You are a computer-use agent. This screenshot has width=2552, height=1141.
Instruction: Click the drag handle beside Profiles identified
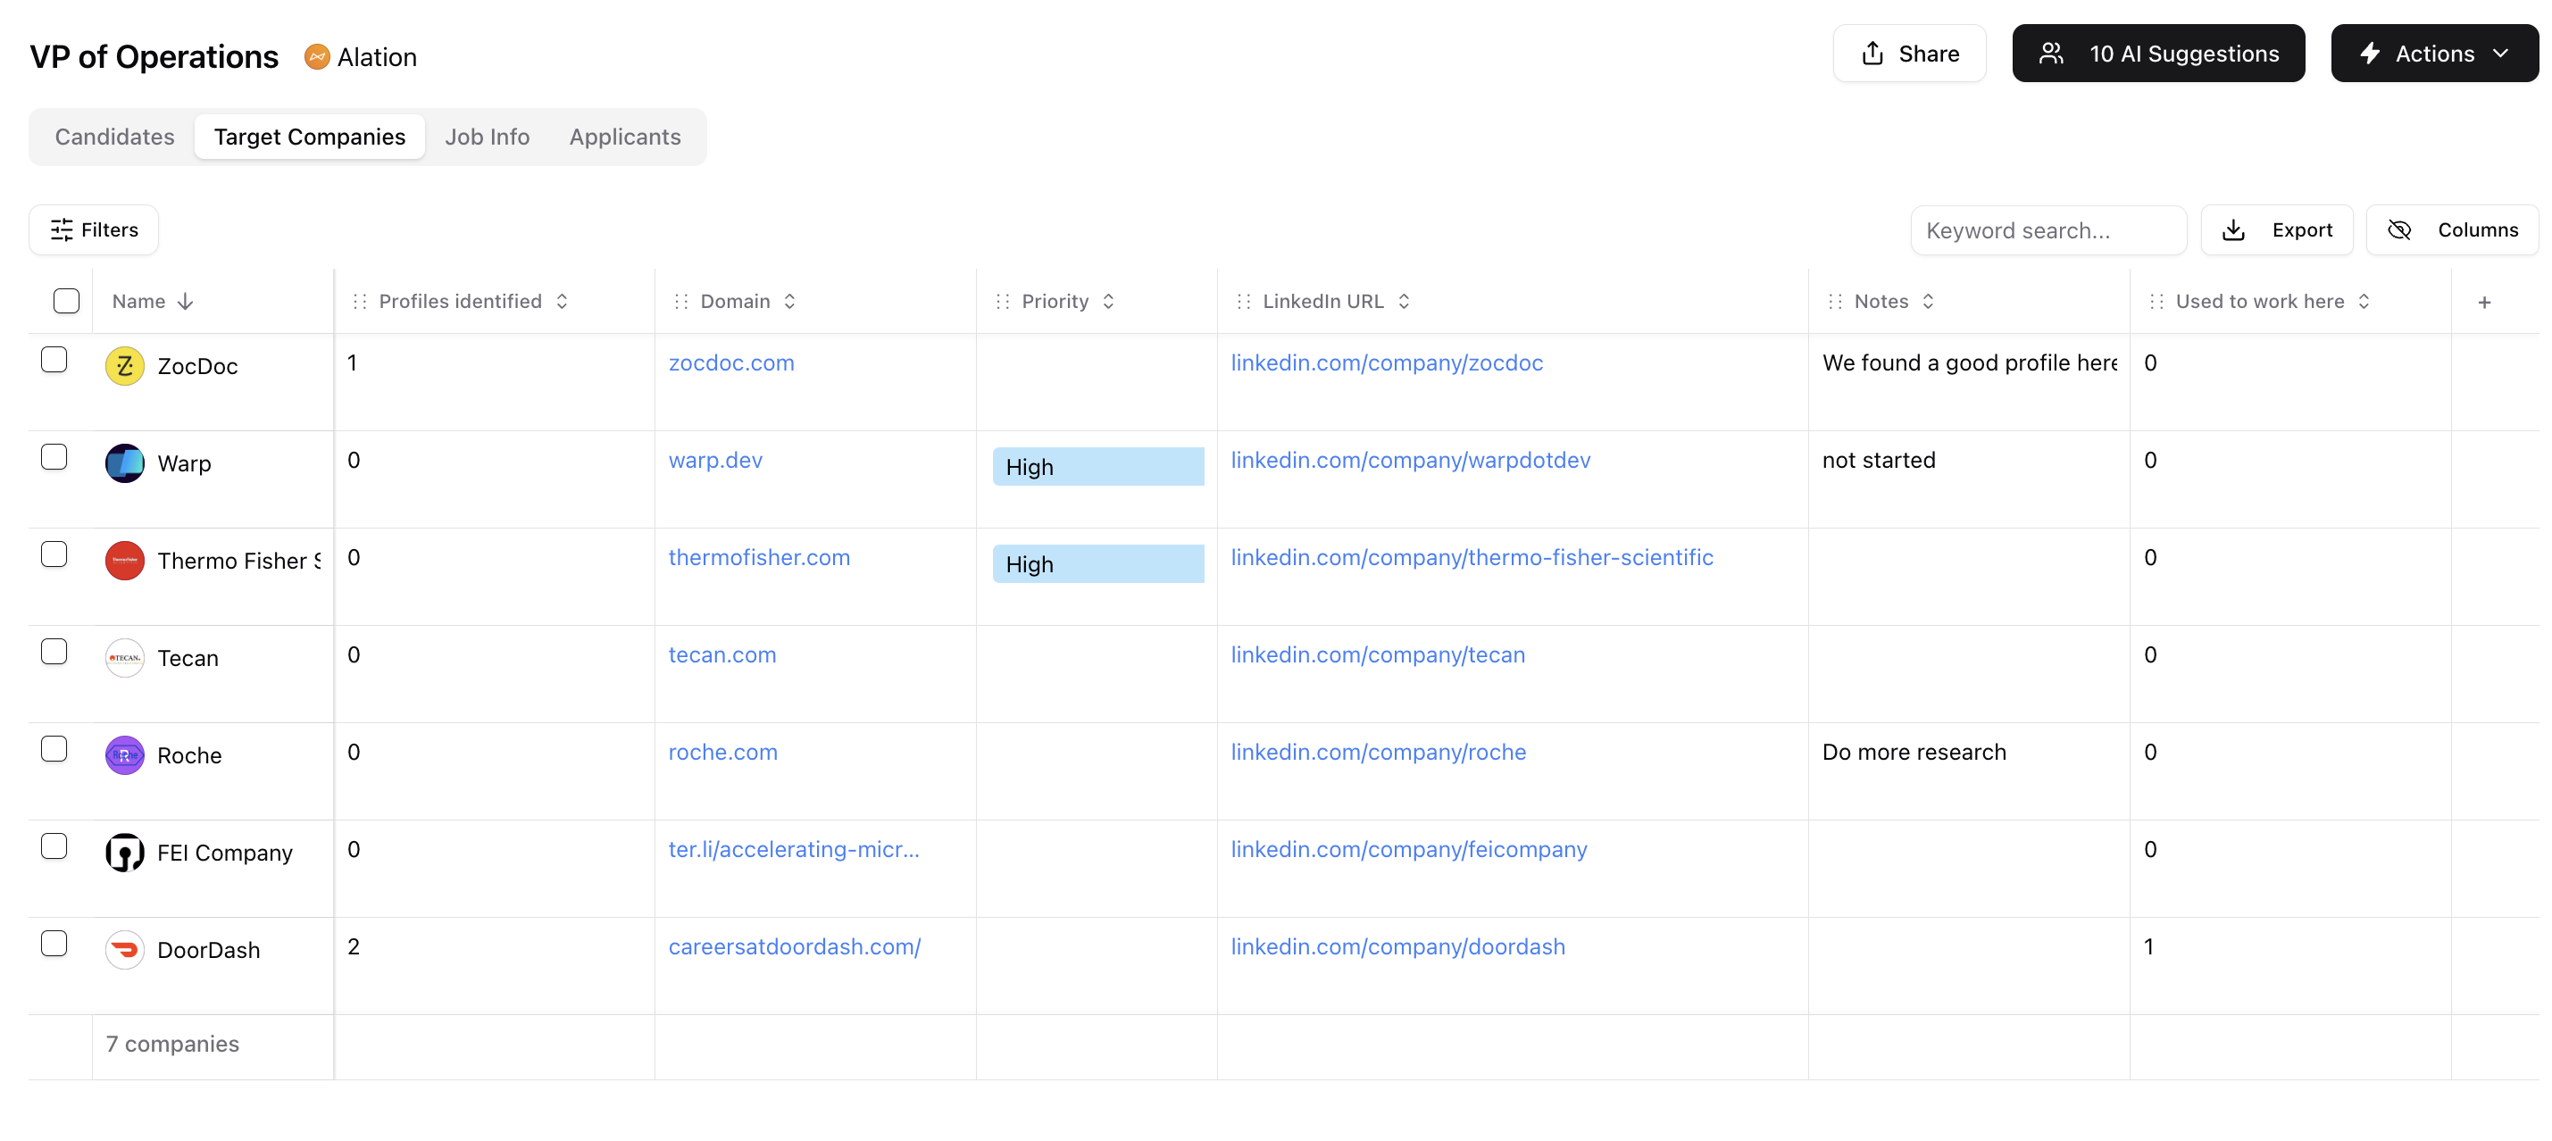360,301
